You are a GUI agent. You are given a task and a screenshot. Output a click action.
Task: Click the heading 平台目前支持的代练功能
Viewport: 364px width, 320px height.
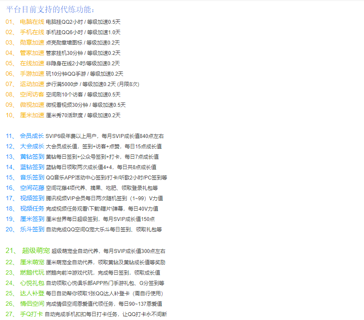tap(50, 9)
